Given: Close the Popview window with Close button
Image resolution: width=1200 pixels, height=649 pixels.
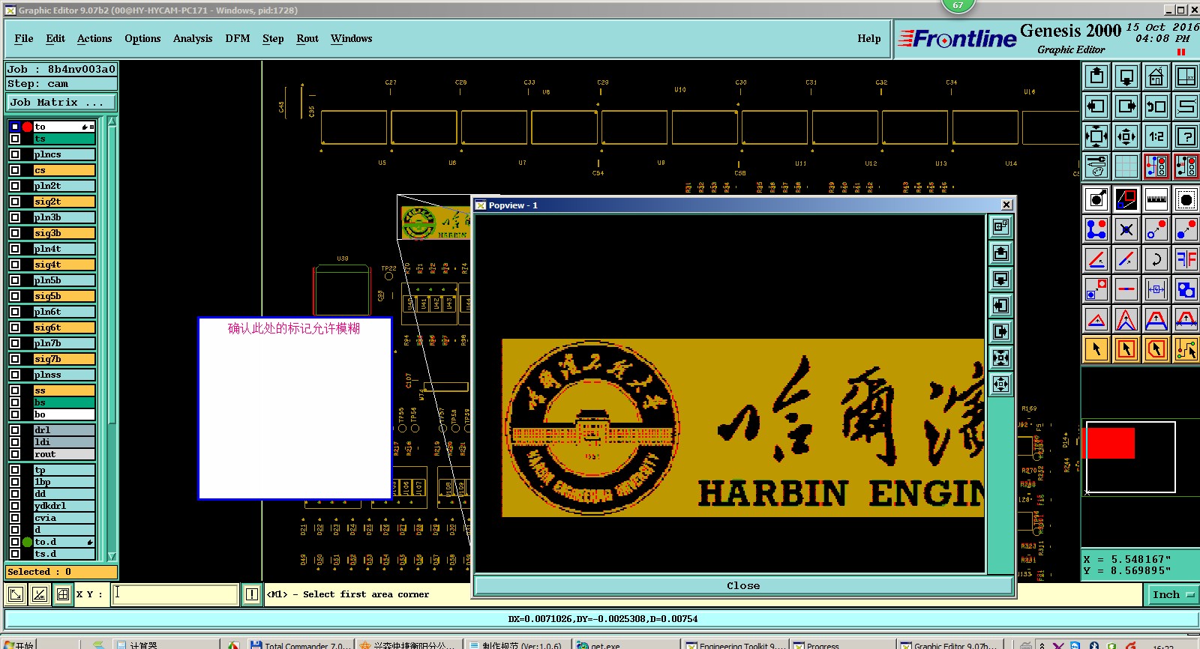Looking at the screenshot, I should pyautogui.click(x=743, y=586).
